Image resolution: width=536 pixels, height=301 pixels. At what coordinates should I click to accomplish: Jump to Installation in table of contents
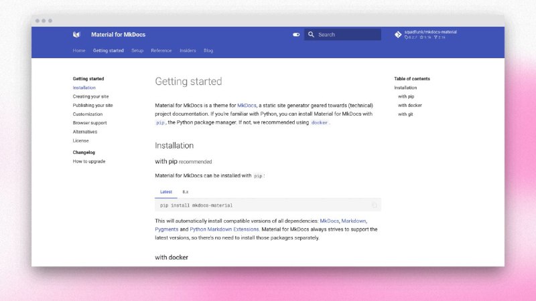tap(405, 88)
